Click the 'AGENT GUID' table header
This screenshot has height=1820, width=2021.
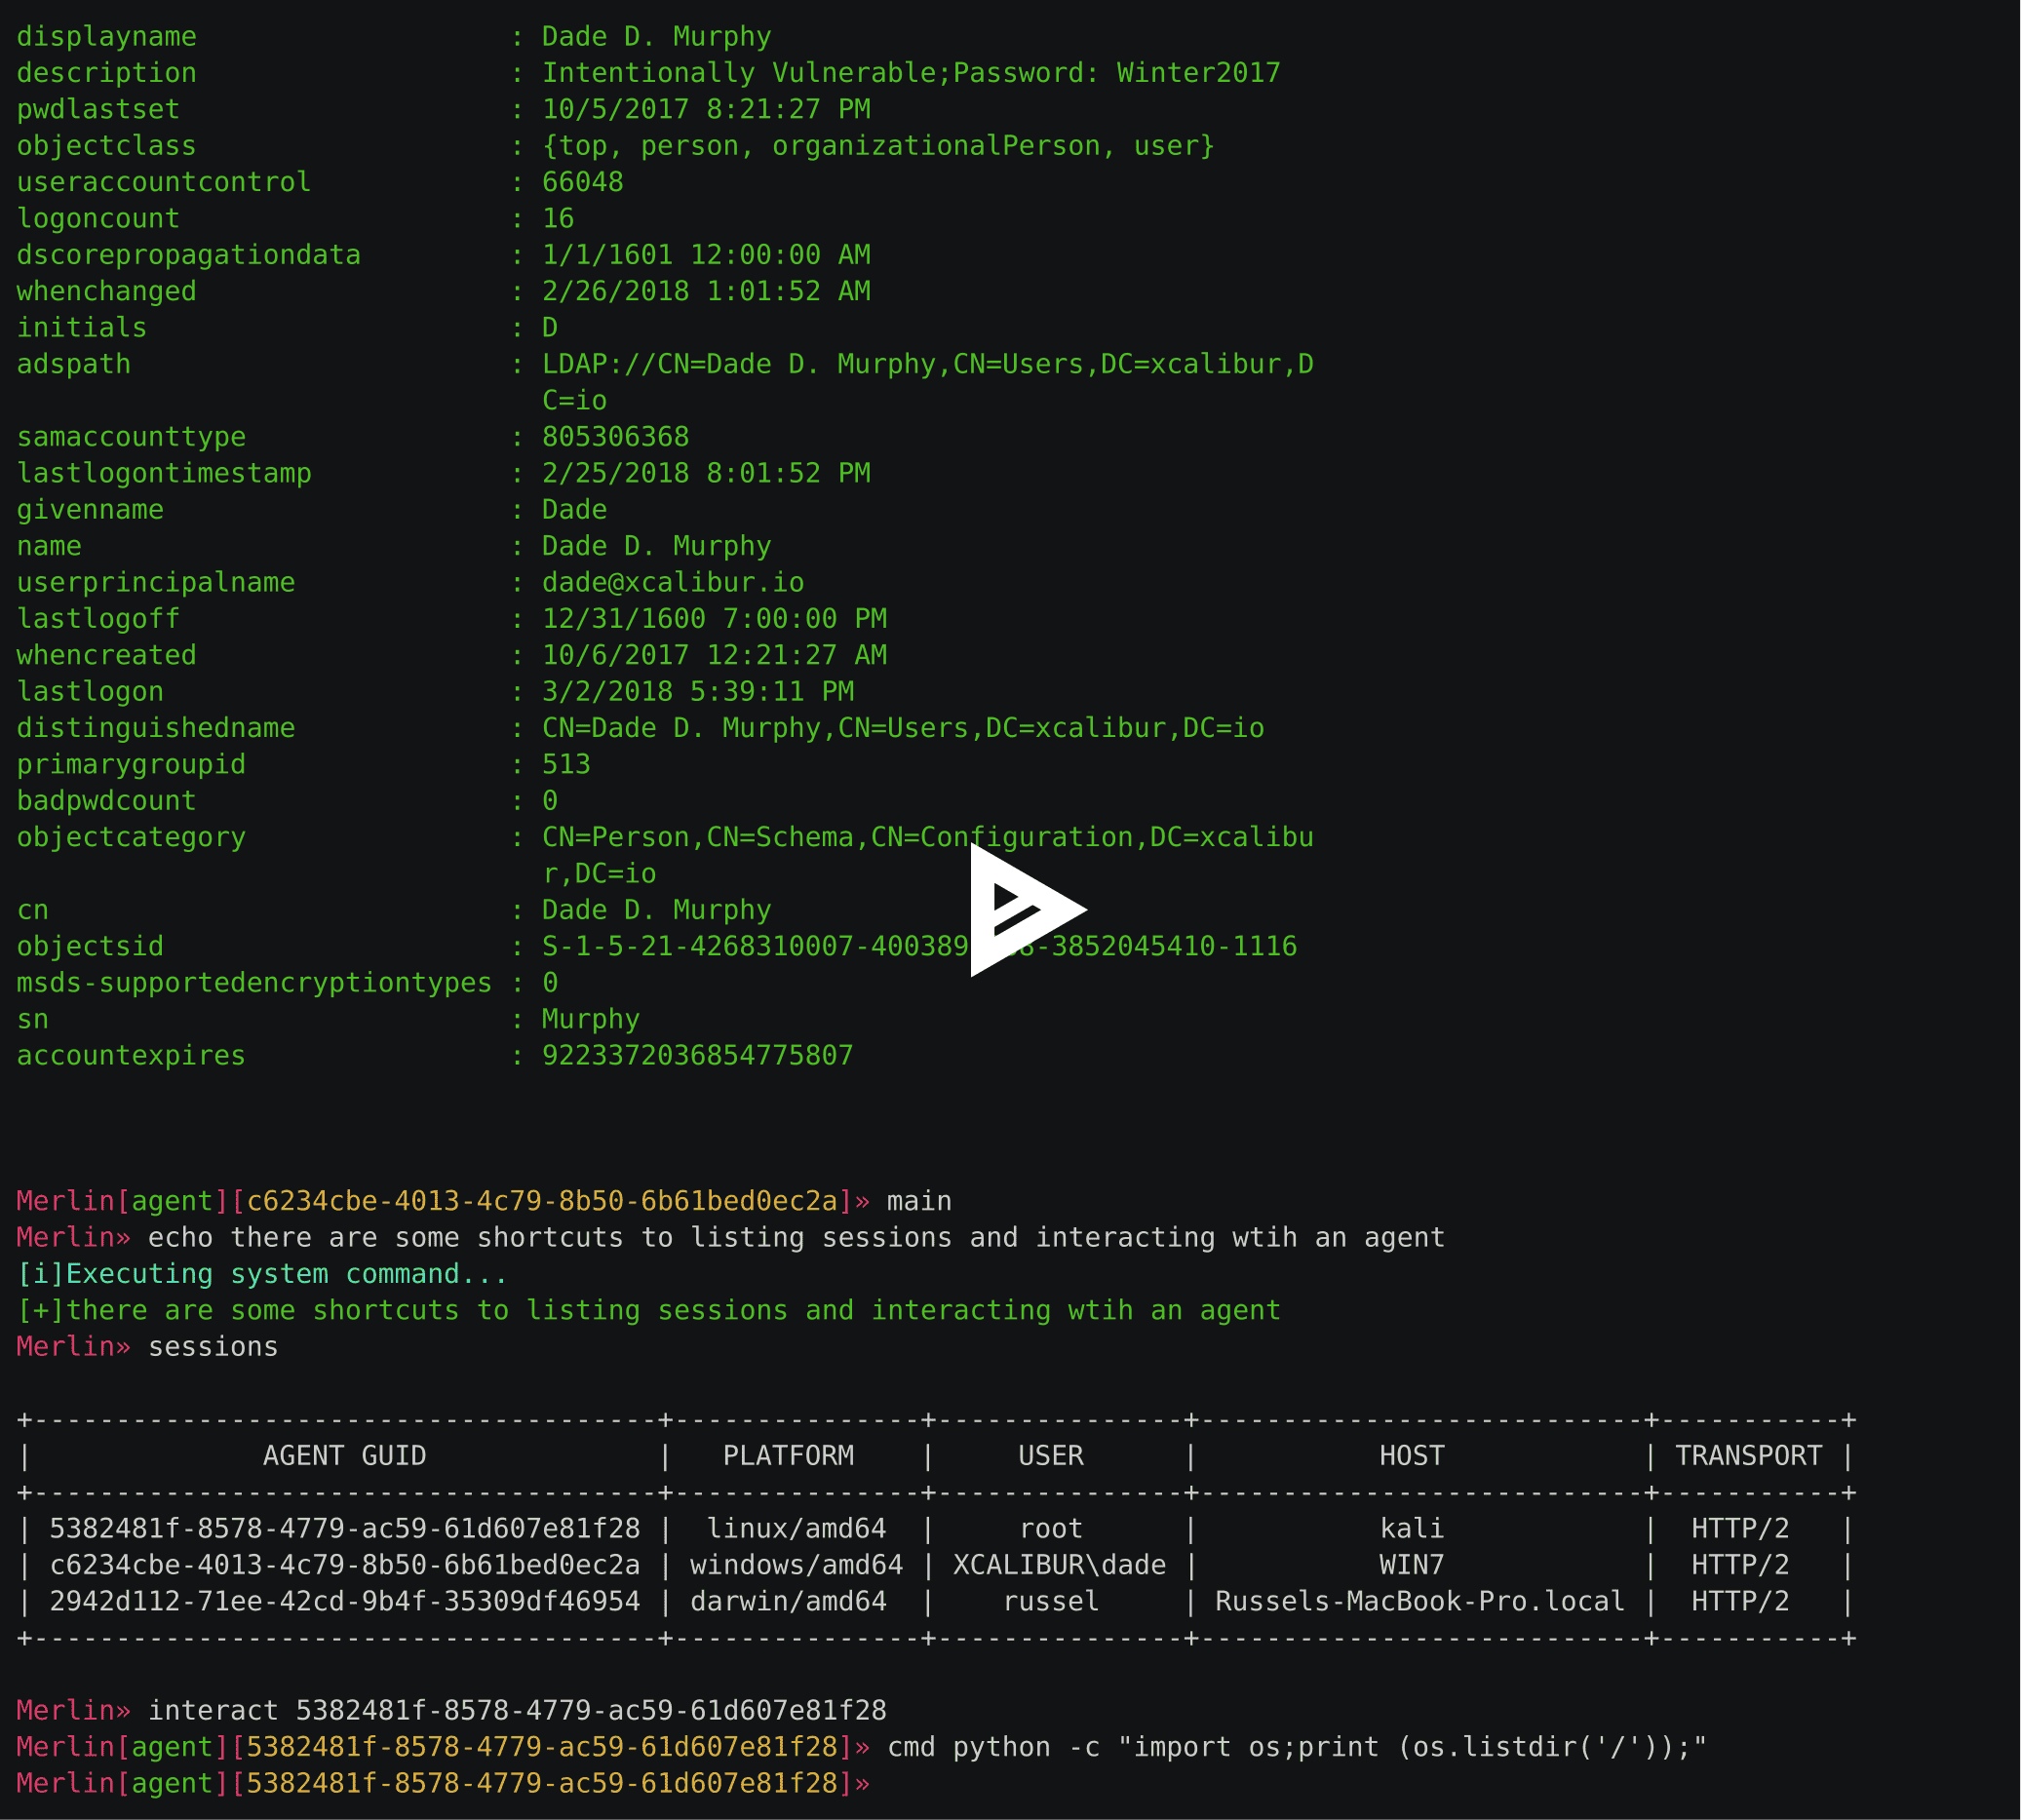pyautogui.click(x=344, y=1456)
